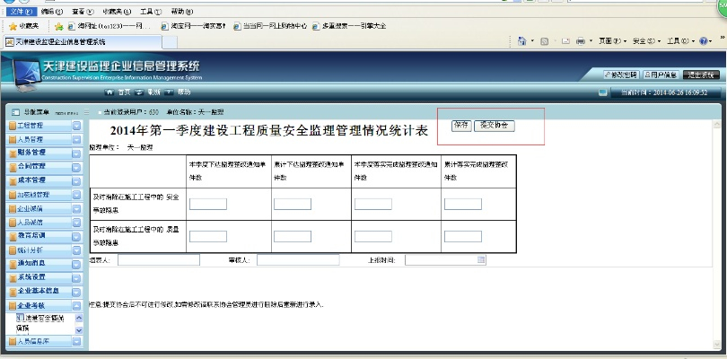Open the 页面 dropdown in browser command bar

612,41
